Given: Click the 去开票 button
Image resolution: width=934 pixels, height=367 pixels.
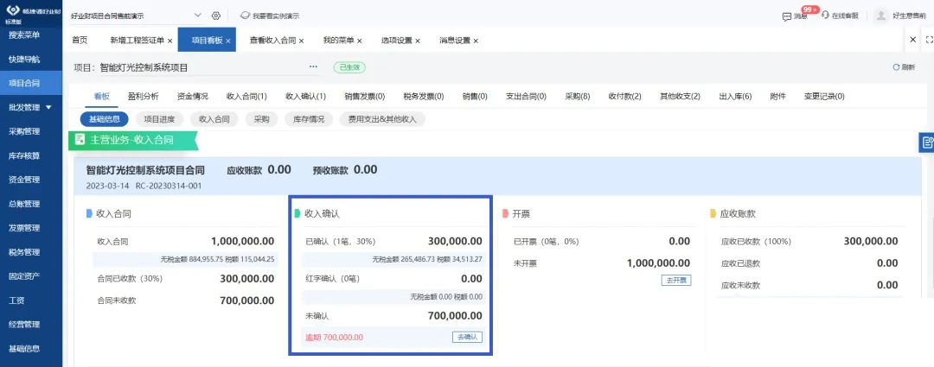Looking at the screenshot, I should click(x=676, y=280).
